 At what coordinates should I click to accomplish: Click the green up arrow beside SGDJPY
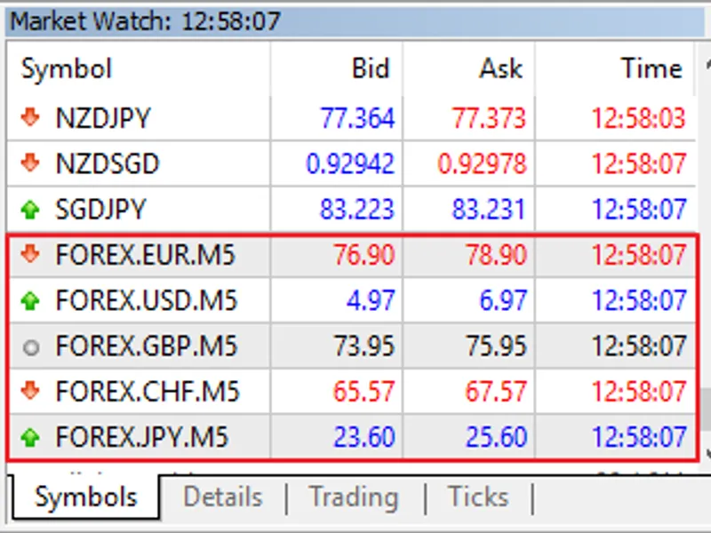tap(30, 209)
